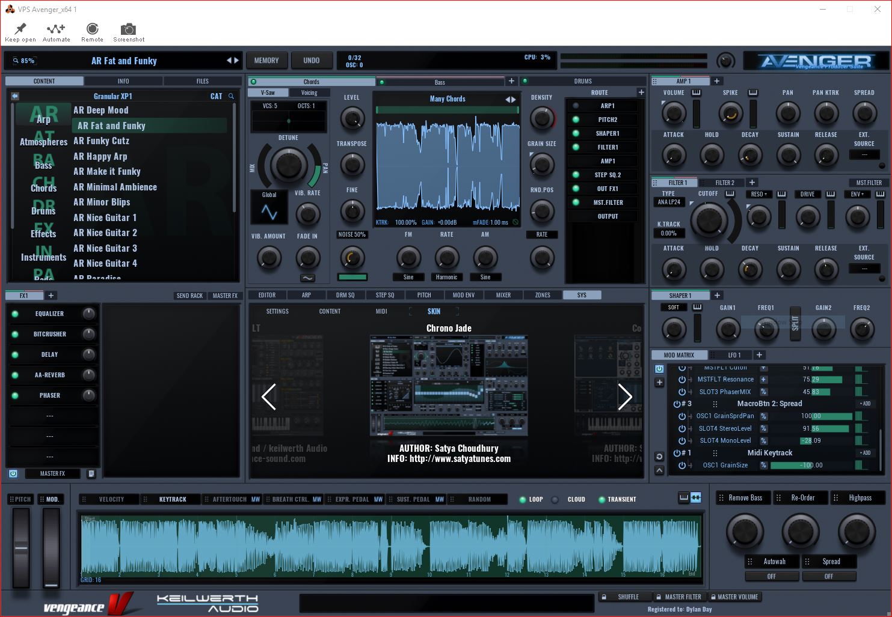892x617 pixels.
Task: Add a new route module with plus
Action: tap(641, 93)
